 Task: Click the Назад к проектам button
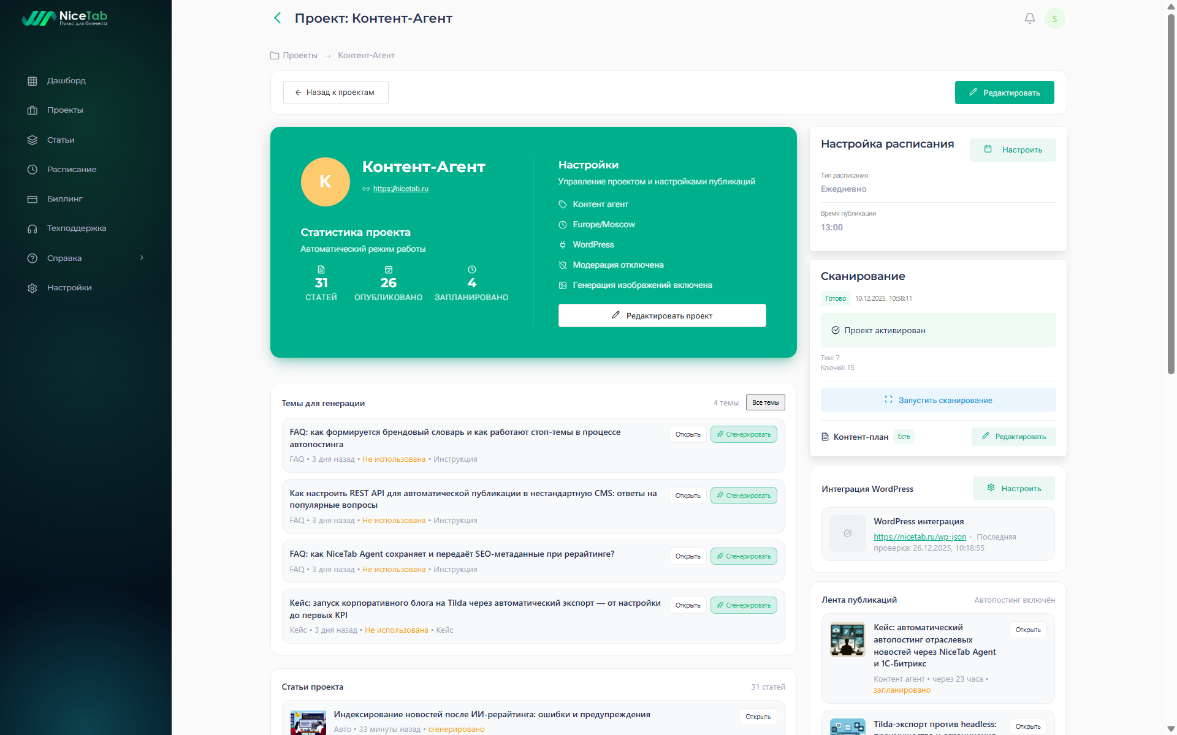pos(335,92)
